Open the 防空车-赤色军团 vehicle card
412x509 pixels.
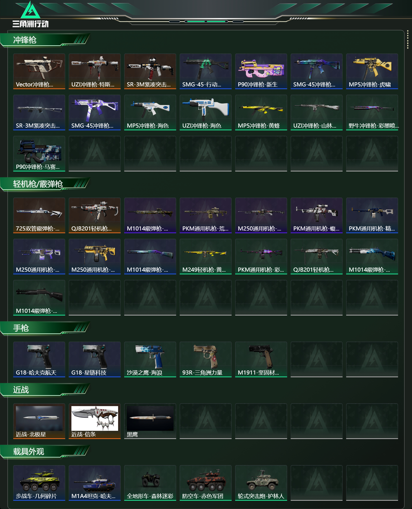205,483
